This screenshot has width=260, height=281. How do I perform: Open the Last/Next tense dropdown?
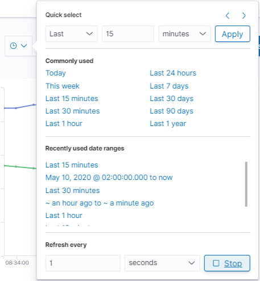(x=72, y=34)
